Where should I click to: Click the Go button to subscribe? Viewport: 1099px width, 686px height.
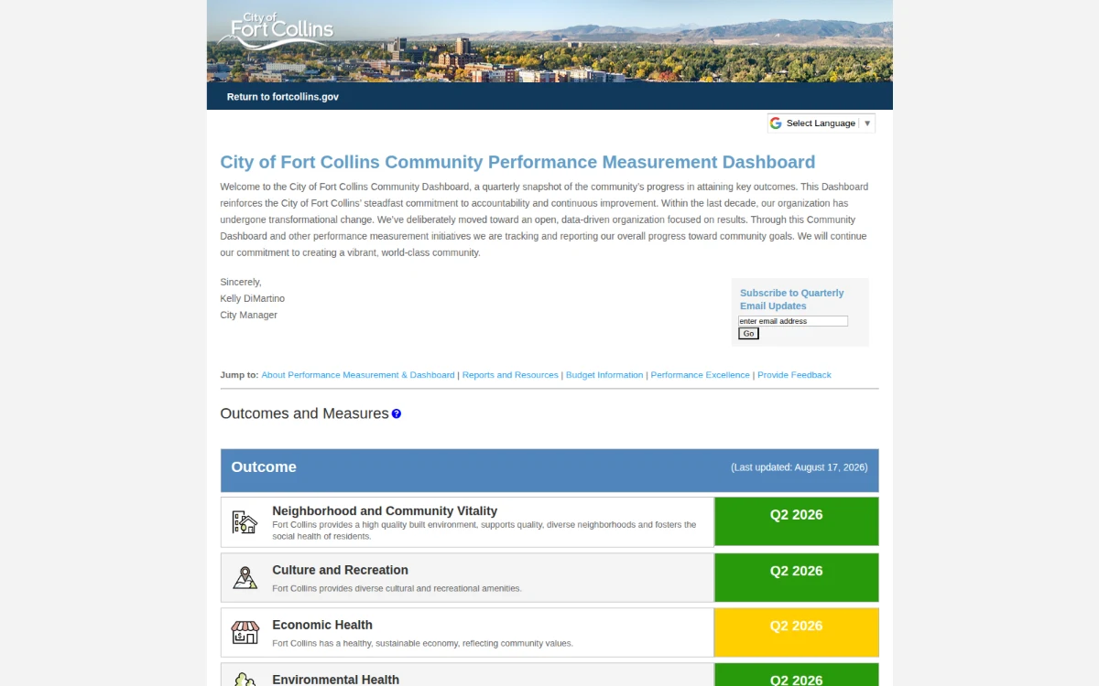click(748, 334)
